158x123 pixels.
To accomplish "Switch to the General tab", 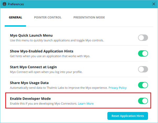I will [x=15, y=17].
